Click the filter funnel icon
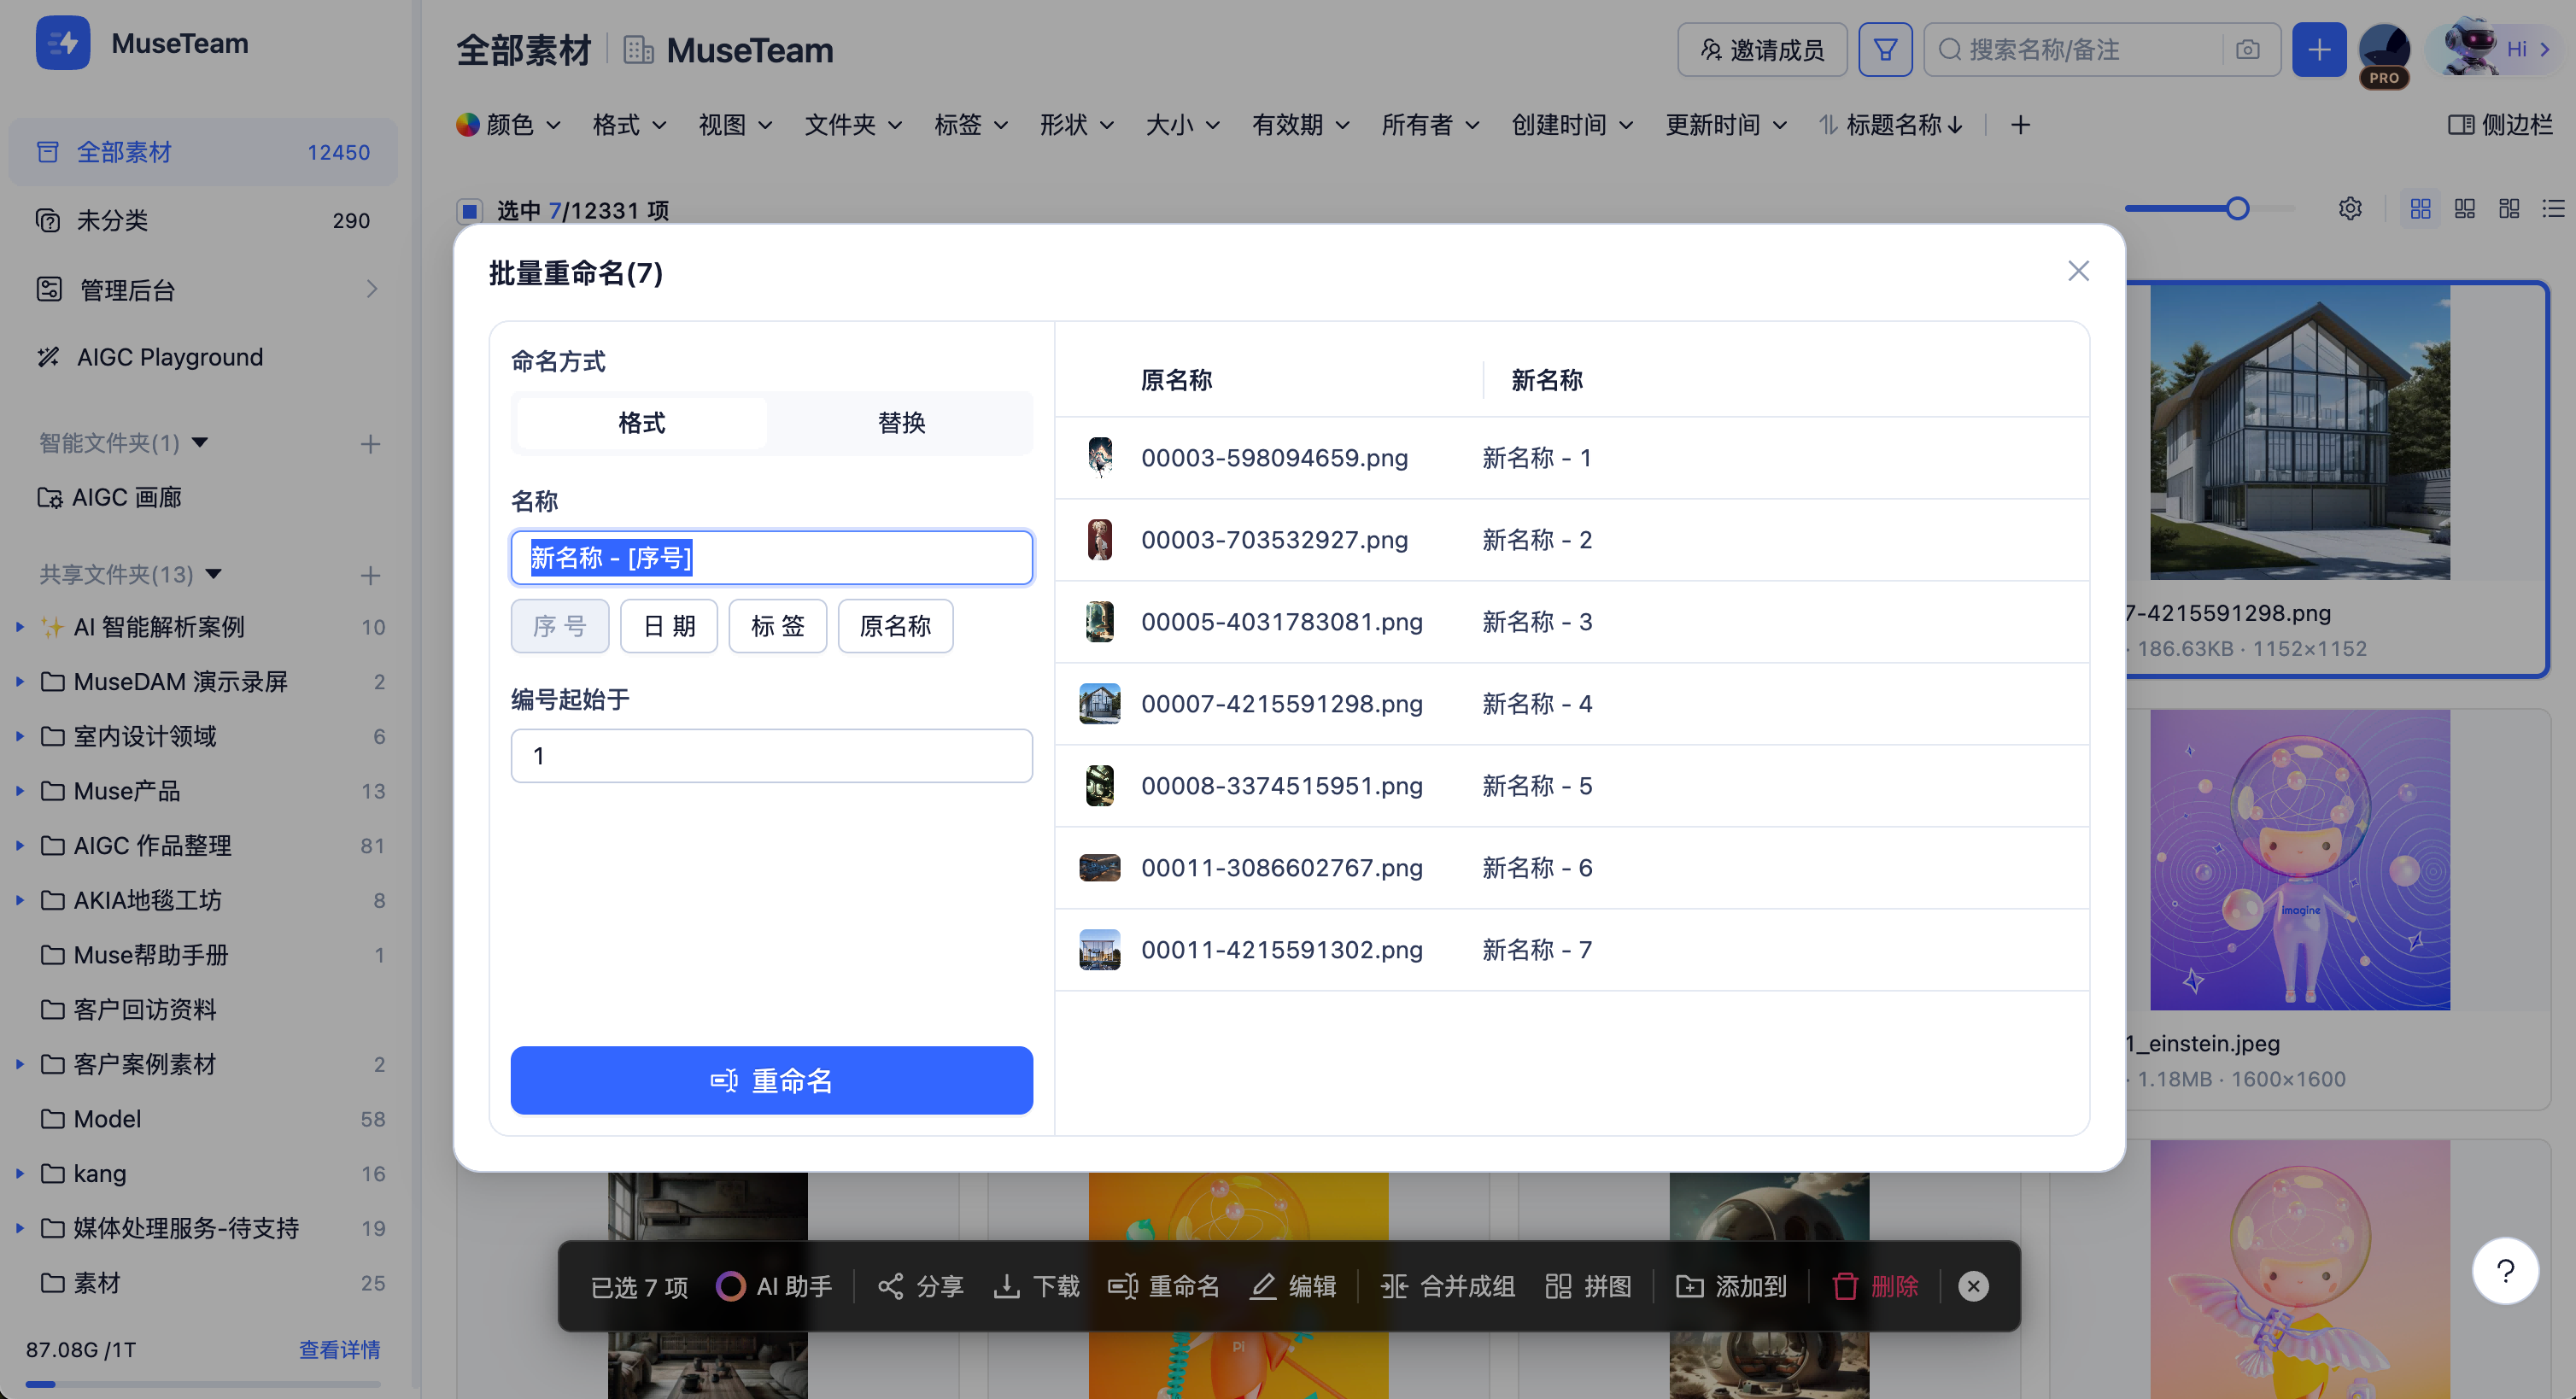Viewport: 2576px width, 1399px height. [x=1885, y=50]
